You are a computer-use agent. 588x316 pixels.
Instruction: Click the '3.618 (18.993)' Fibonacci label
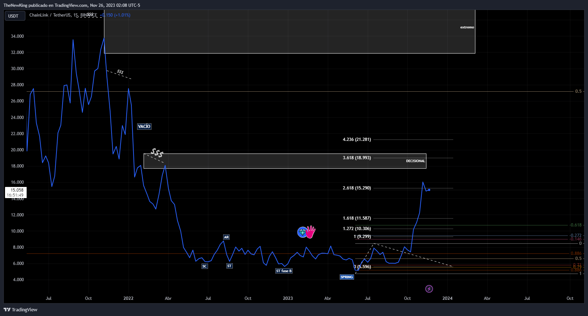(357, 158)
